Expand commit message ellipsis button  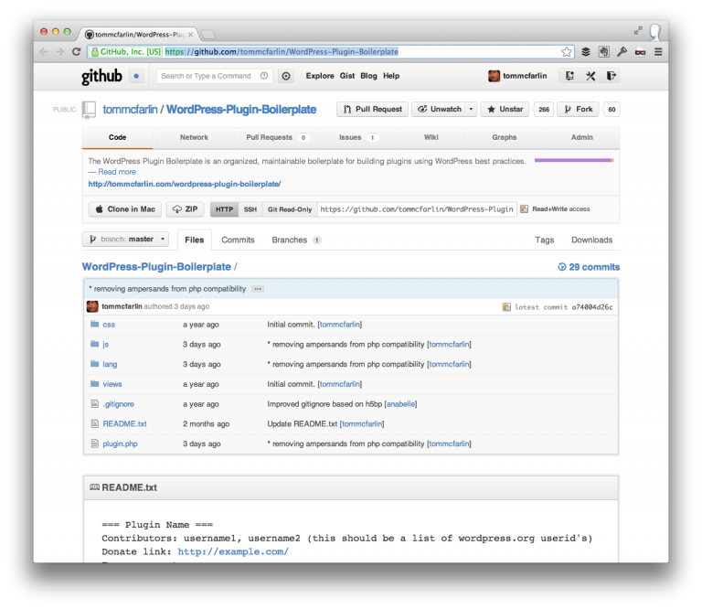(x=258, y=289)
